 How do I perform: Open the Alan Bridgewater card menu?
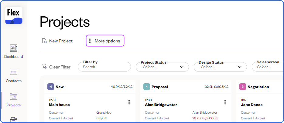tap(225, 102)
